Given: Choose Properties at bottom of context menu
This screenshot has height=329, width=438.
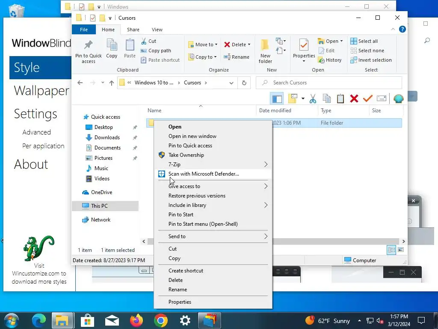Looking at the screenshot, I should (x=213, y=302).
